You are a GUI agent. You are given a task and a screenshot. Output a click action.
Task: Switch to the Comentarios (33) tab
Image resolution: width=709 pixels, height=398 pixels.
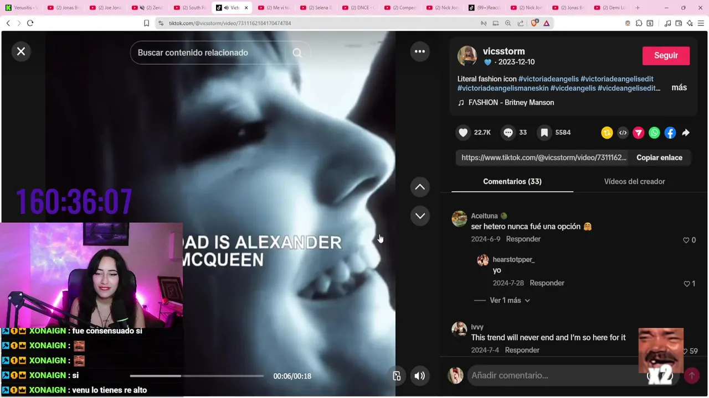tap(512, 181)
